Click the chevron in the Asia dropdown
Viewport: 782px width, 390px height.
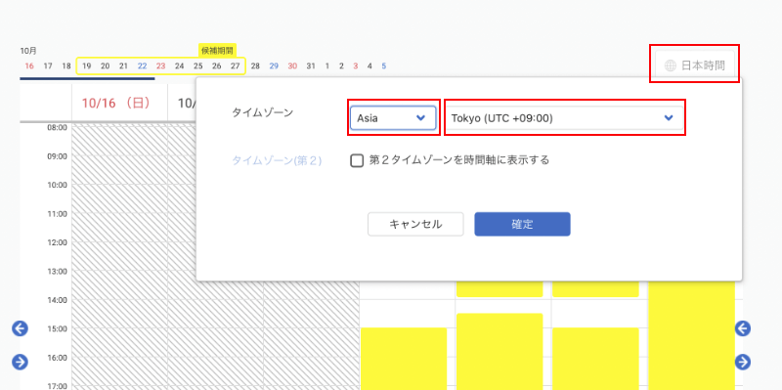[x=420, y=118]
